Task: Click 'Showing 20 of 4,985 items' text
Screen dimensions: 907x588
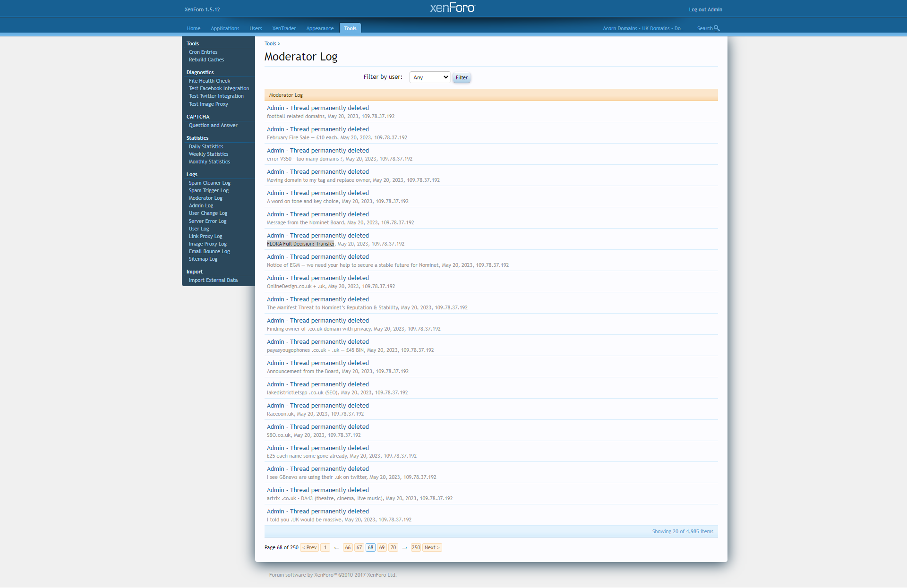Action: click(683, 532)
